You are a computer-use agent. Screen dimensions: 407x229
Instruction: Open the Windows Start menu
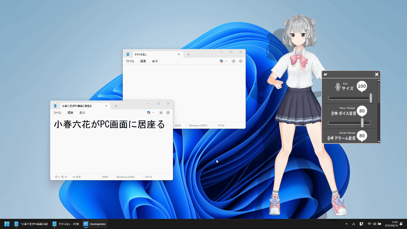[7, 224]
